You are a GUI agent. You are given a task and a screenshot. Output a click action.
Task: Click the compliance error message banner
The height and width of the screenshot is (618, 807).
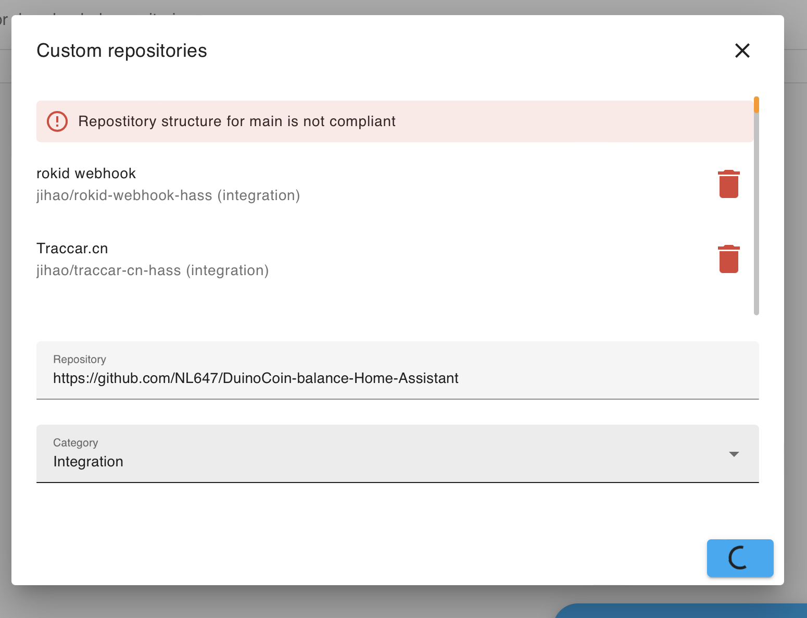pyautogui.click(x=237, y=121)
